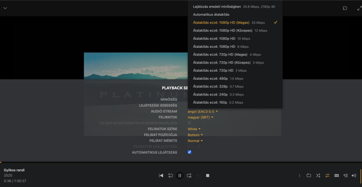Mute audio with the speaker icon
Image resolution: width=362 pixels, height=187 pixels.
tap(354, 175)
